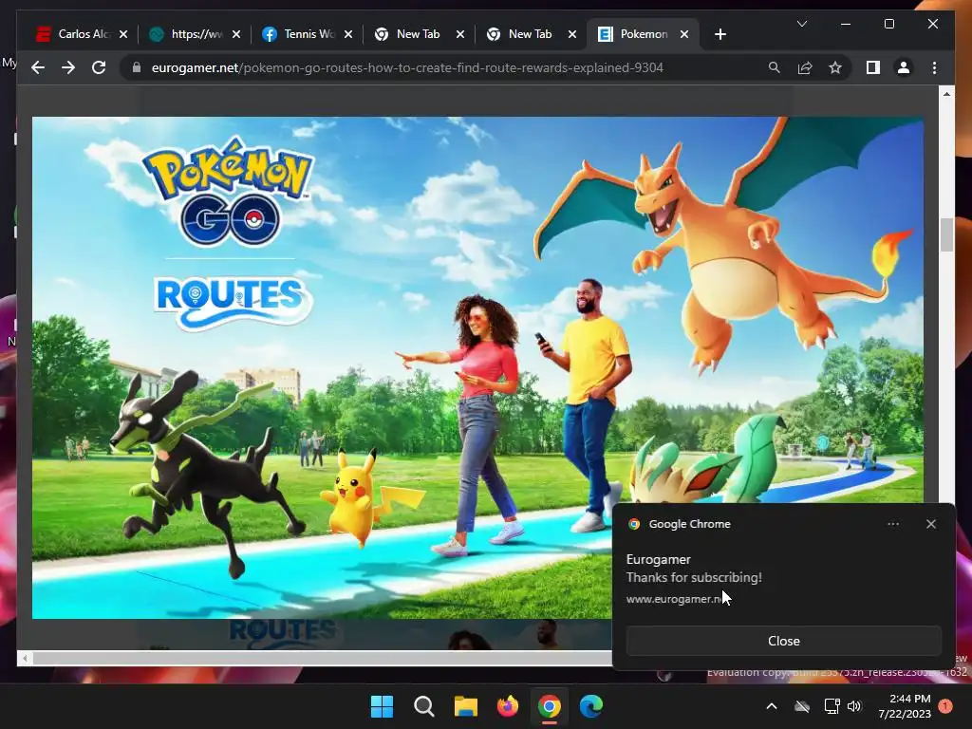The width and height of the screenshot is (972, 729).
Task: Launch Firefox from the taskbar
Action: point(508,706)
